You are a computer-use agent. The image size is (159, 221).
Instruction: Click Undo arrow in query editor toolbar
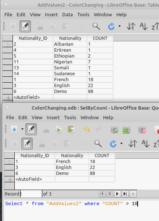coord(86,129)
